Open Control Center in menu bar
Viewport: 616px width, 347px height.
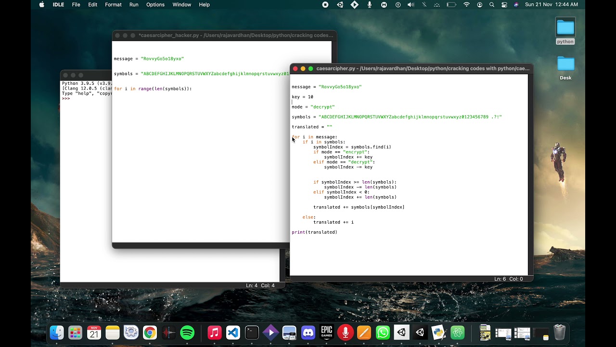click(x=504, y=4)
